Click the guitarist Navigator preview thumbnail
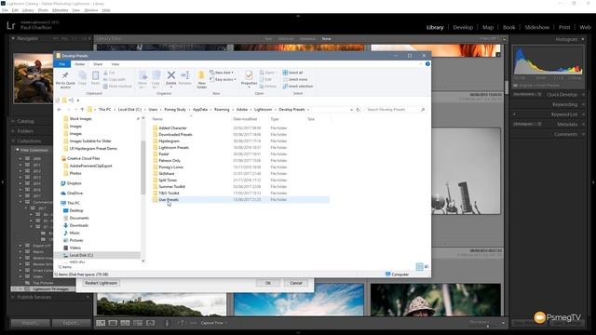The width and height of the screenshot is (596, 335). point(34,78)
